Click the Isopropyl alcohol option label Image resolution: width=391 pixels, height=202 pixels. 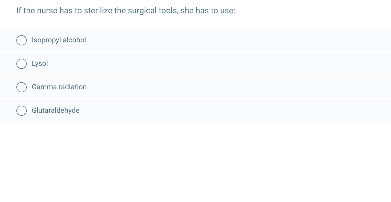[59, 40]
